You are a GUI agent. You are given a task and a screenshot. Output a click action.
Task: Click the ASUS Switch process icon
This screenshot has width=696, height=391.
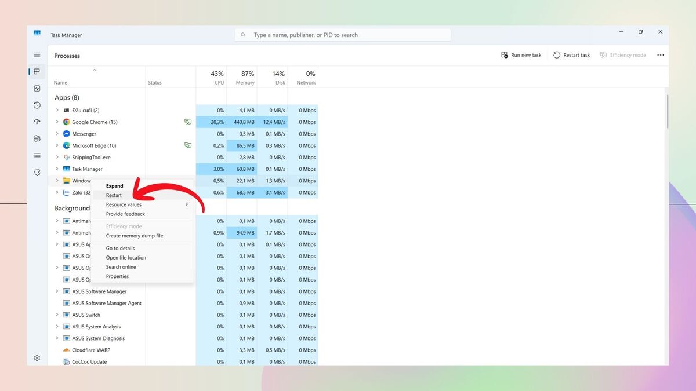coord(67,315)
